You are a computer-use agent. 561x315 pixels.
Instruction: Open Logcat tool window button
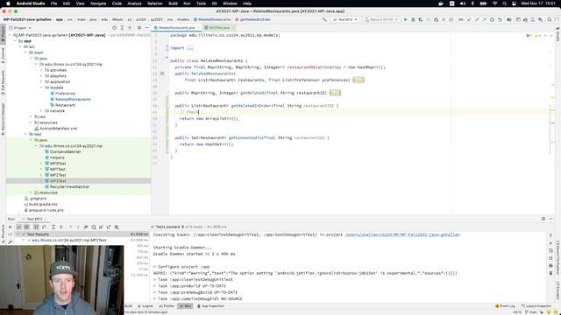click(146, 306)
